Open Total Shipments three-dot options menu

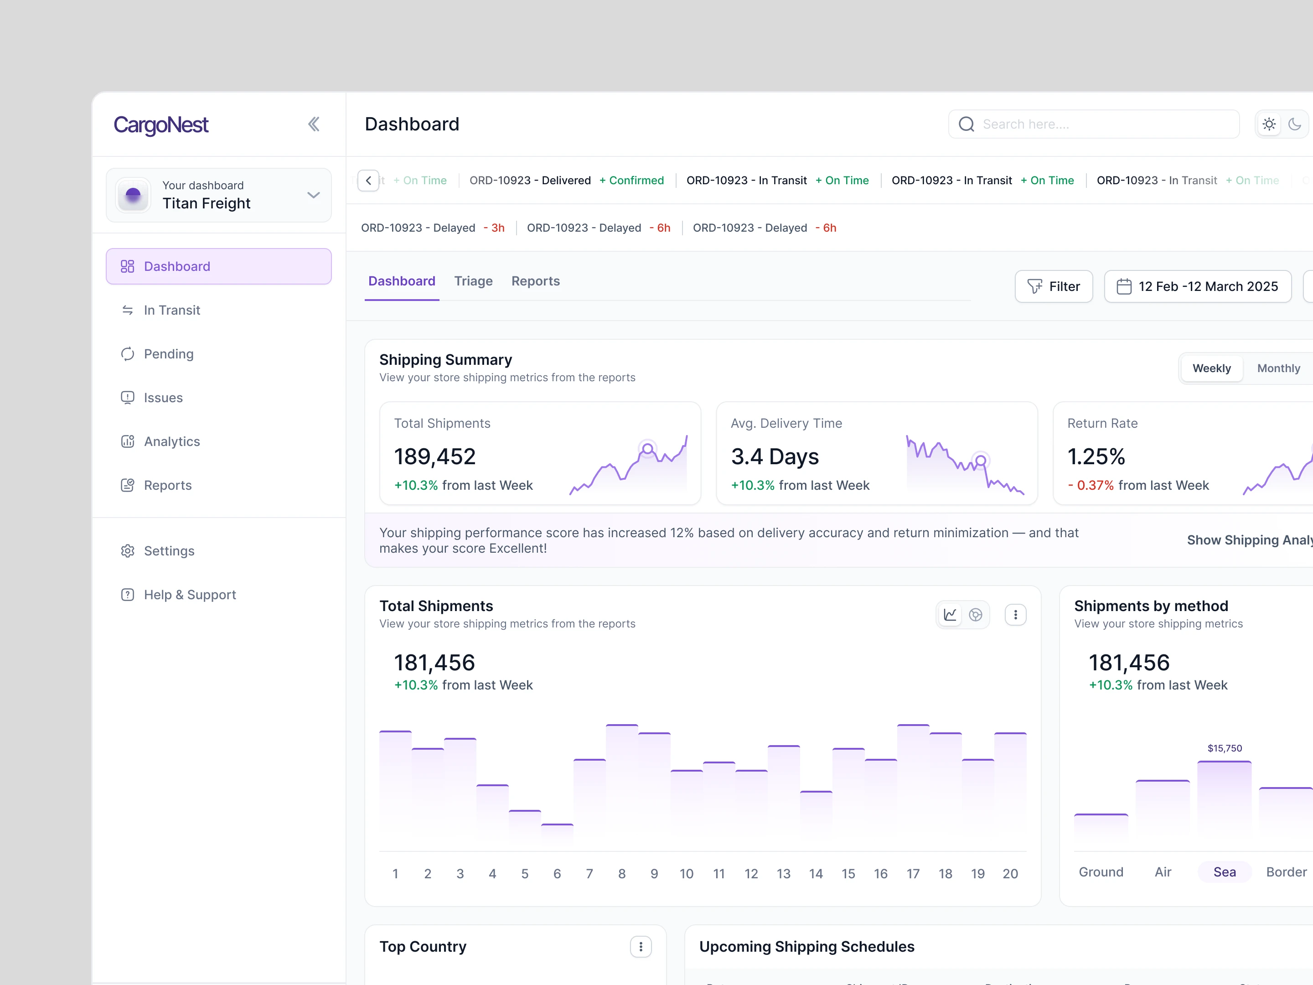pos(1015,615)
